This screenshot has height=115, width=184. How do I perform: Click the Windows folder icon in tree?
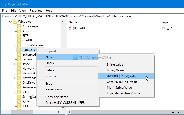tap(15, 22)
